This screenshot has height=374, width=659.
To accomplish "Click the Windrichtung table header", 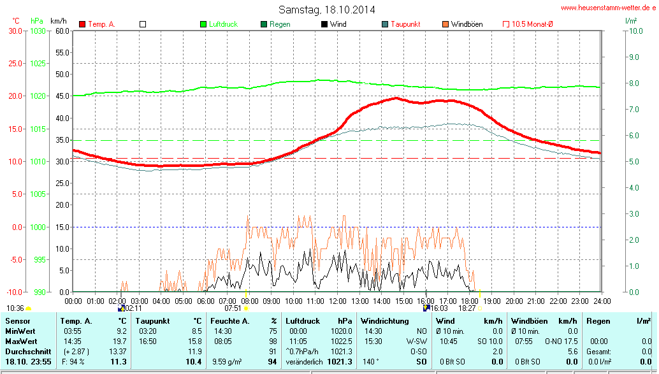I will pos(384,321).
